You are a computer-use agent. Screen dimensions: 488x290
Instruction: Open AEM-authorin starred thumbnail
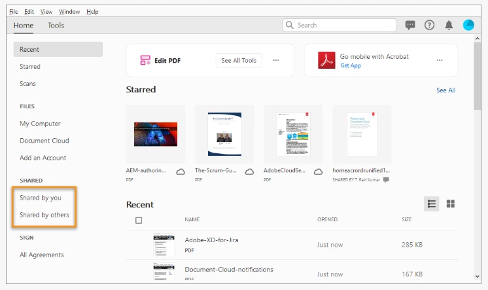click(x=156, y=134)
